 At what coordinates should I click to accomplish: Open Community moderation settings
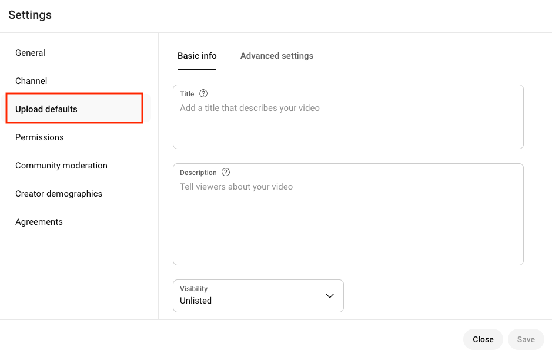coord(61,165)
